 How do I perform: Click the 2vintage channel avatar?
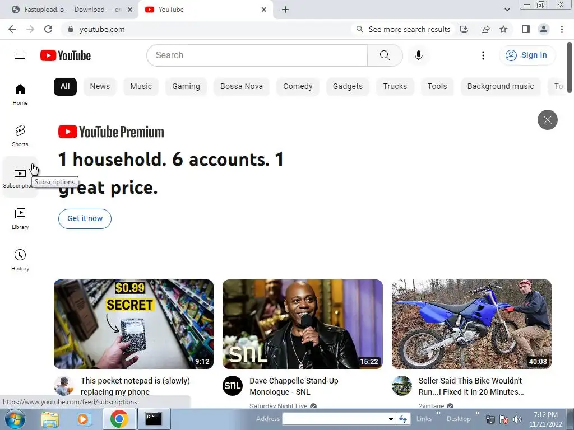click(x=401, y=386)
